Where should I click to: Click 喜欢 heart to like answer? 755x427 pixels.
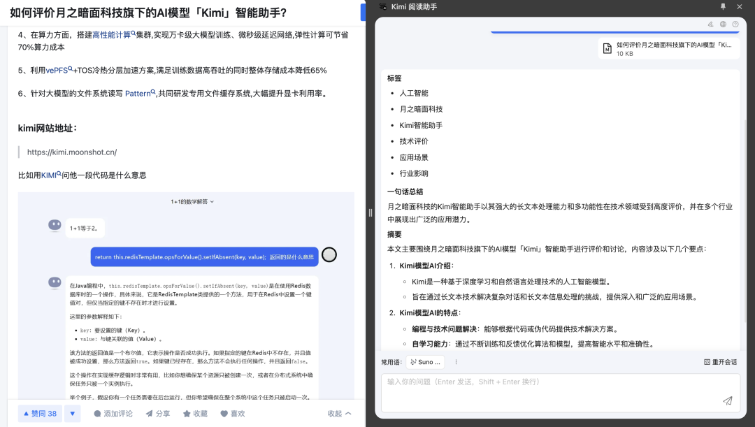point(233,414)
